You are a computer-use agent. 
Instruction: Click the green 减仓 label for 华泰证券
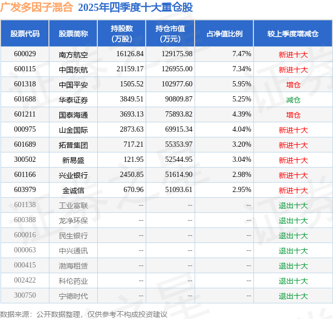tap(293, 100)
